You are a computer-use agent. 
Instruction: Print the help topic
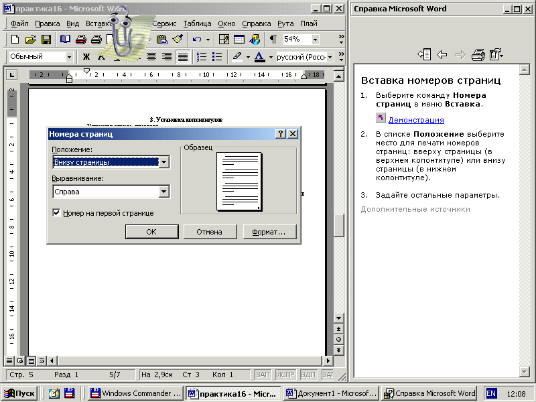(x=478, y=54)
